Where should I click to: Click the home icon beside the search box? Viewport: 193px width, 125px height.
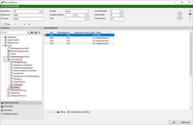[36, 33]
